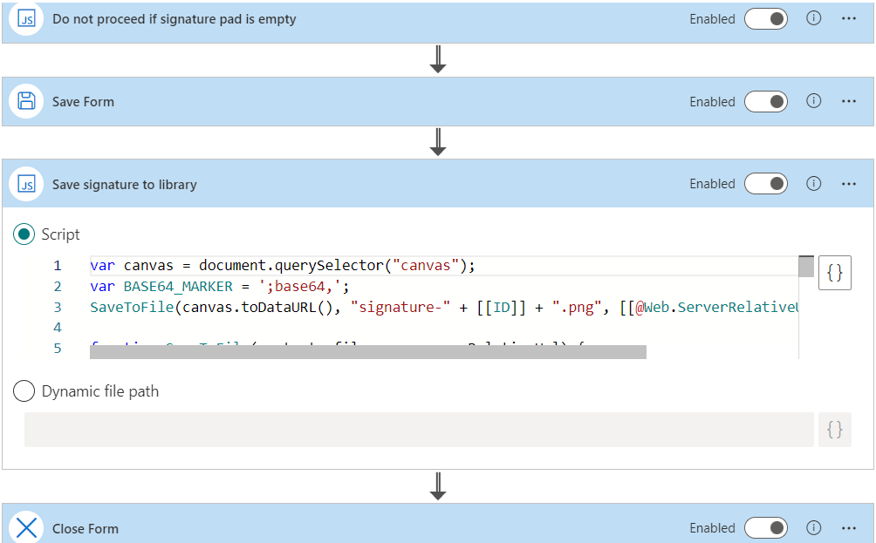The height and width of the screenshot is (543, 876).
Task: Click the horizontal scrollbar in script editor
Action: pos(367,352)
